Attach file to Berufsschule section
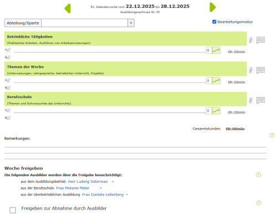277x215 pixels. (x=250, y=100)
